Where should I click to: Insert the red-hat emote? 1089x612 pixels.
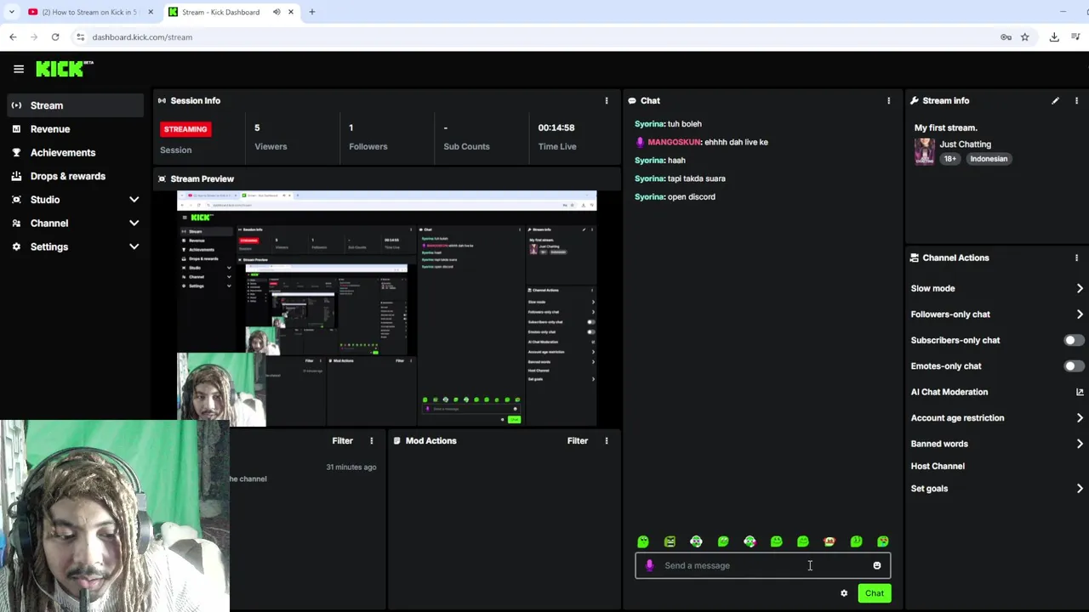(x=830, y=541)
